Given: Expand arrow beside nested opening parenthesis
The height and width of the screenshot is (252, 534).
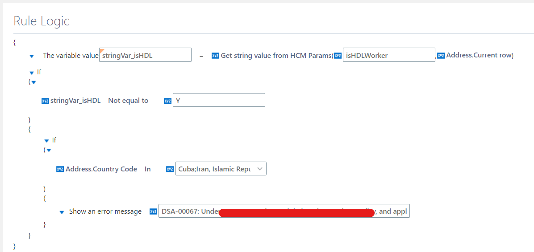Looking at the screenshot, I should click(x=49, y=150).
